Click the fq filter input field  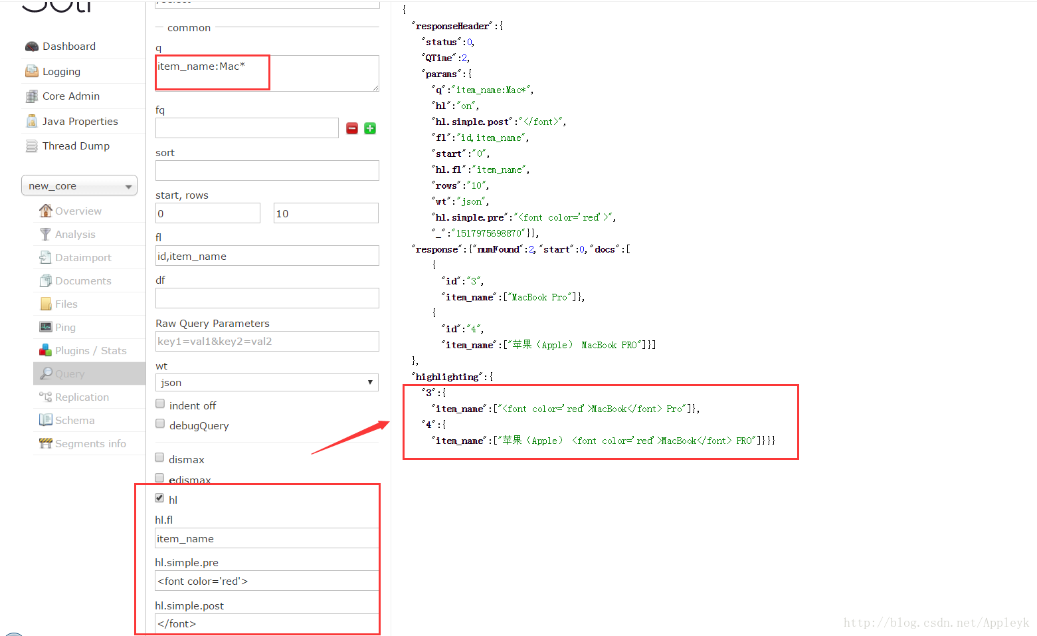[x=247, y=128]
